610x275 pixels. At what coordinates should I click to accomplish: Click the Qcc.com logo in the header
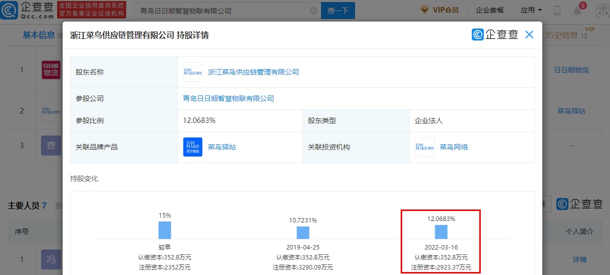click(28, 10)
